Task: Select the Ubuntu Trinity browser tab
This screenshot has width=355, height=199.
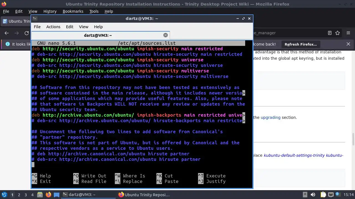Action: coord(16,21)
